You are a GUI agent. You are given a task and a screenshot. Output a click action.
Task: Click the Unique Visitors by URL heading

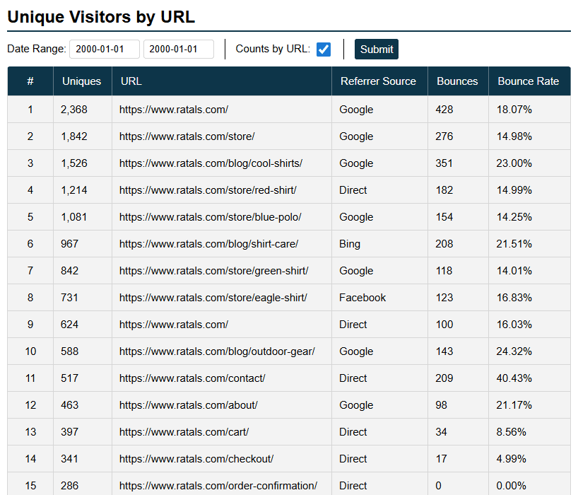tap(101, 17)
